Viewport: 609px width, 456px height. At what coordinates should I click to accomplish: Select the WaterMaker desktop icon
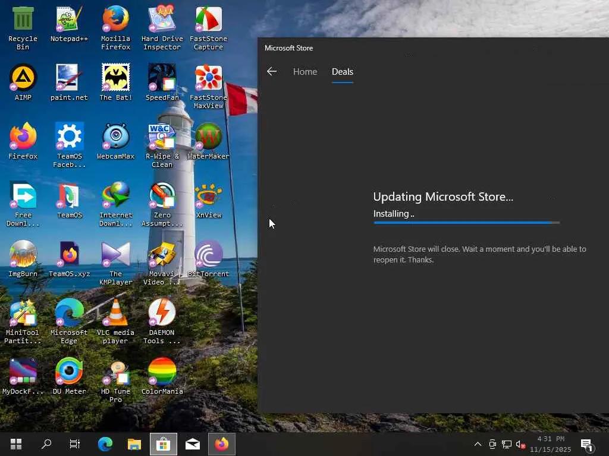209,141
